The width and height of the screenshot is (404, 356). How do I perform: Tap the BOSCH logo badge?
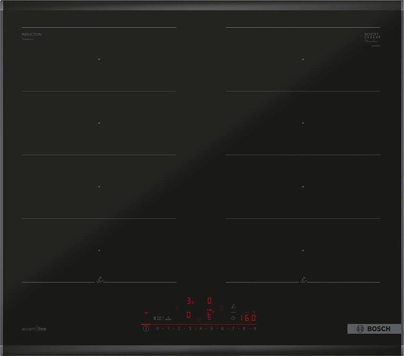pos(374,328)
